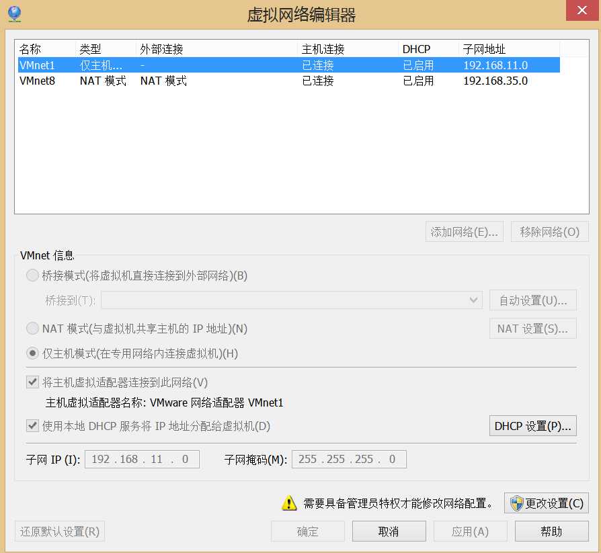
Task: Click the 类型 column header
Action: (106, 48)
